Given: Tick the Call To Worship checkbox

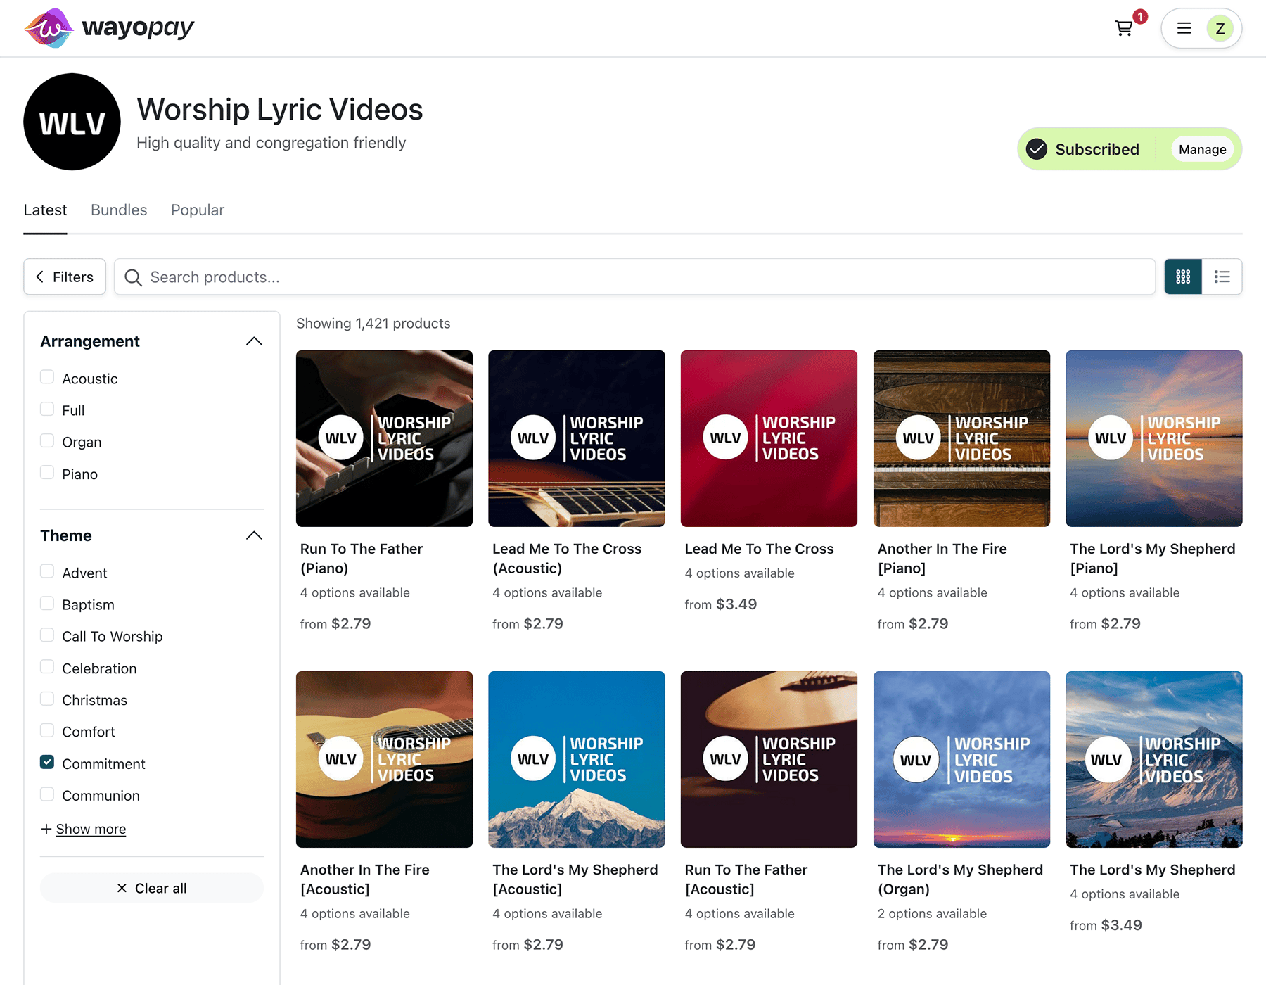Looking at the screenshot, I should pos(47,635).
